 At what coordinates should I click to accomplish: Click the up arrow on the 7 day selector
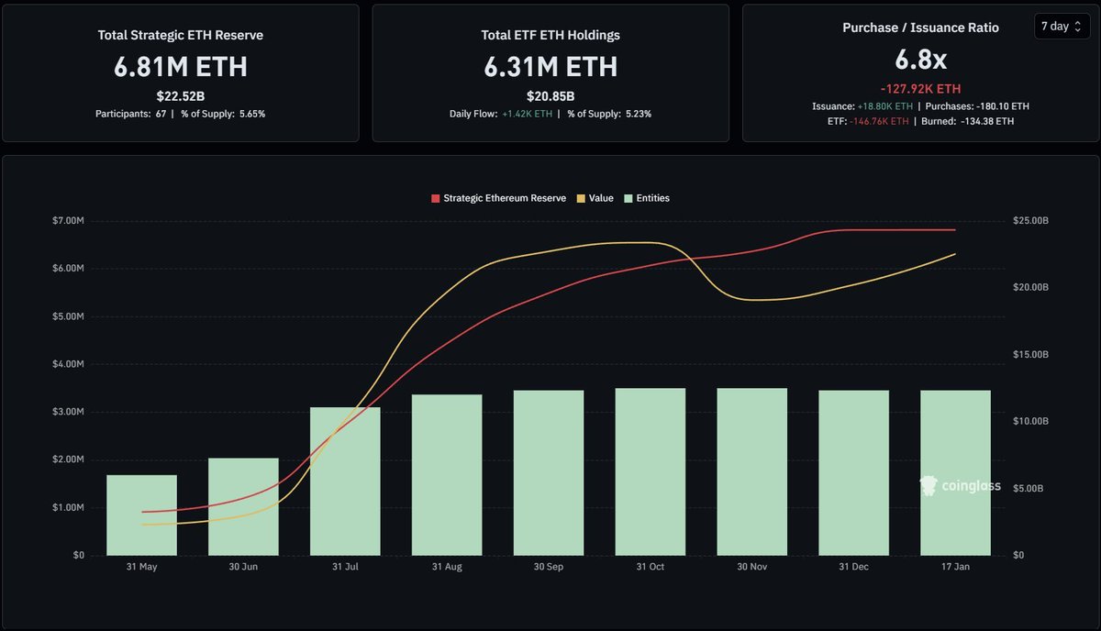pos(1078,22)
